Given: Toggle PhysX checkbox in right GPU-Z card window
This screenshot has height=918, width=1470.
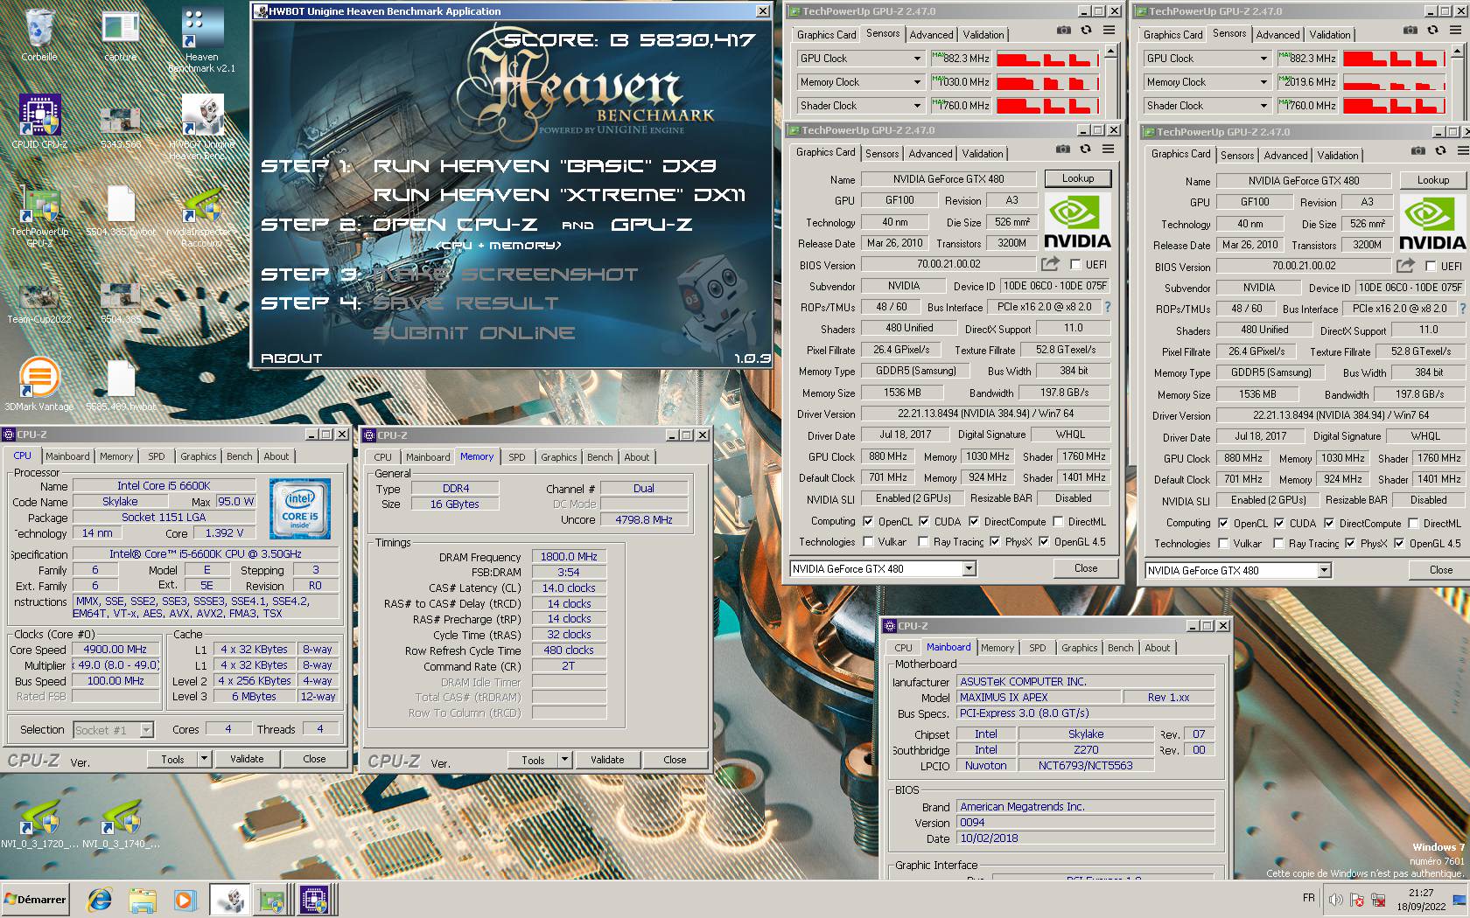Looking at the screenshot, I should (1350, 544).
